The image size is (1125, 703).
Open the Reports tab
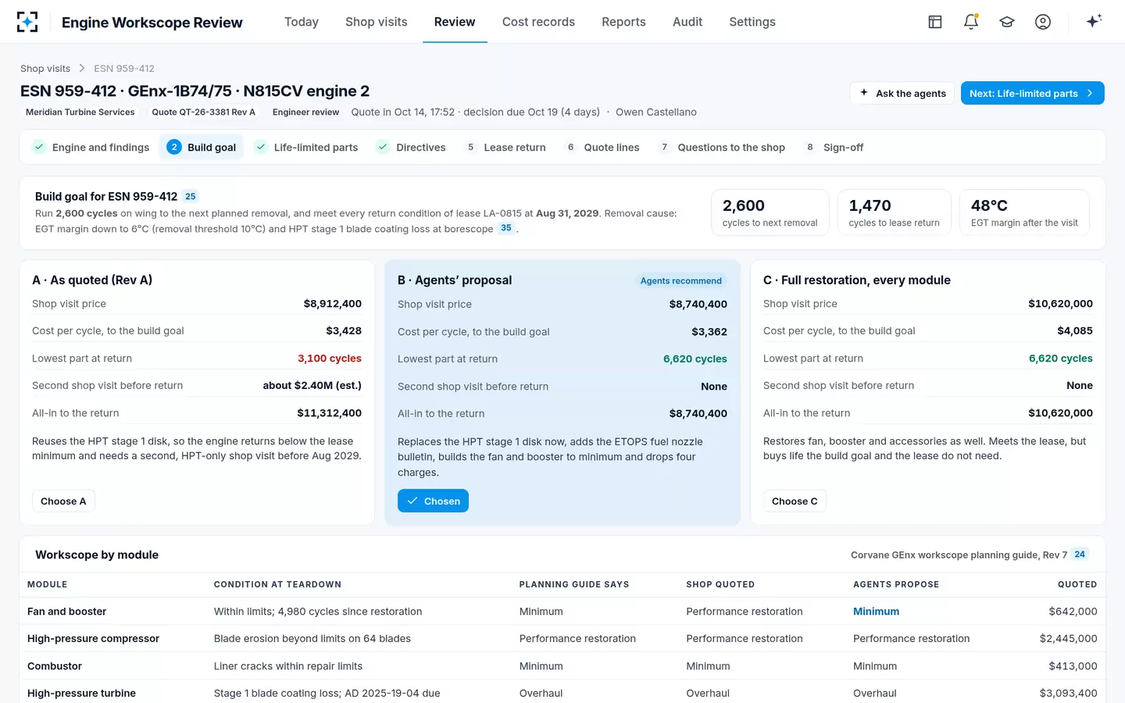click(623, 22)
